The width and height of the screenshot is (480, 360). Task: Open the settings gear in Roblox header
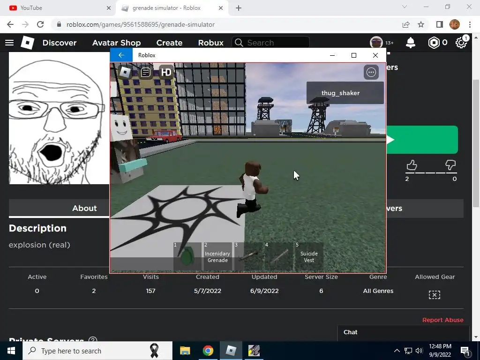461,43
